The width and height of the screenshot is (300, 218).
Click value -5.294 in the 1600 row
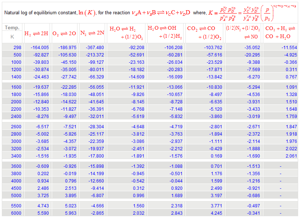253,87
